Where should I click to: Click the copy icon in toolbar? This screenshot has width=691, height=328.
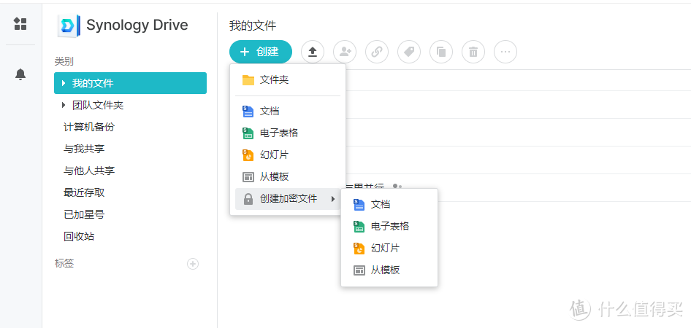(441, 52)
